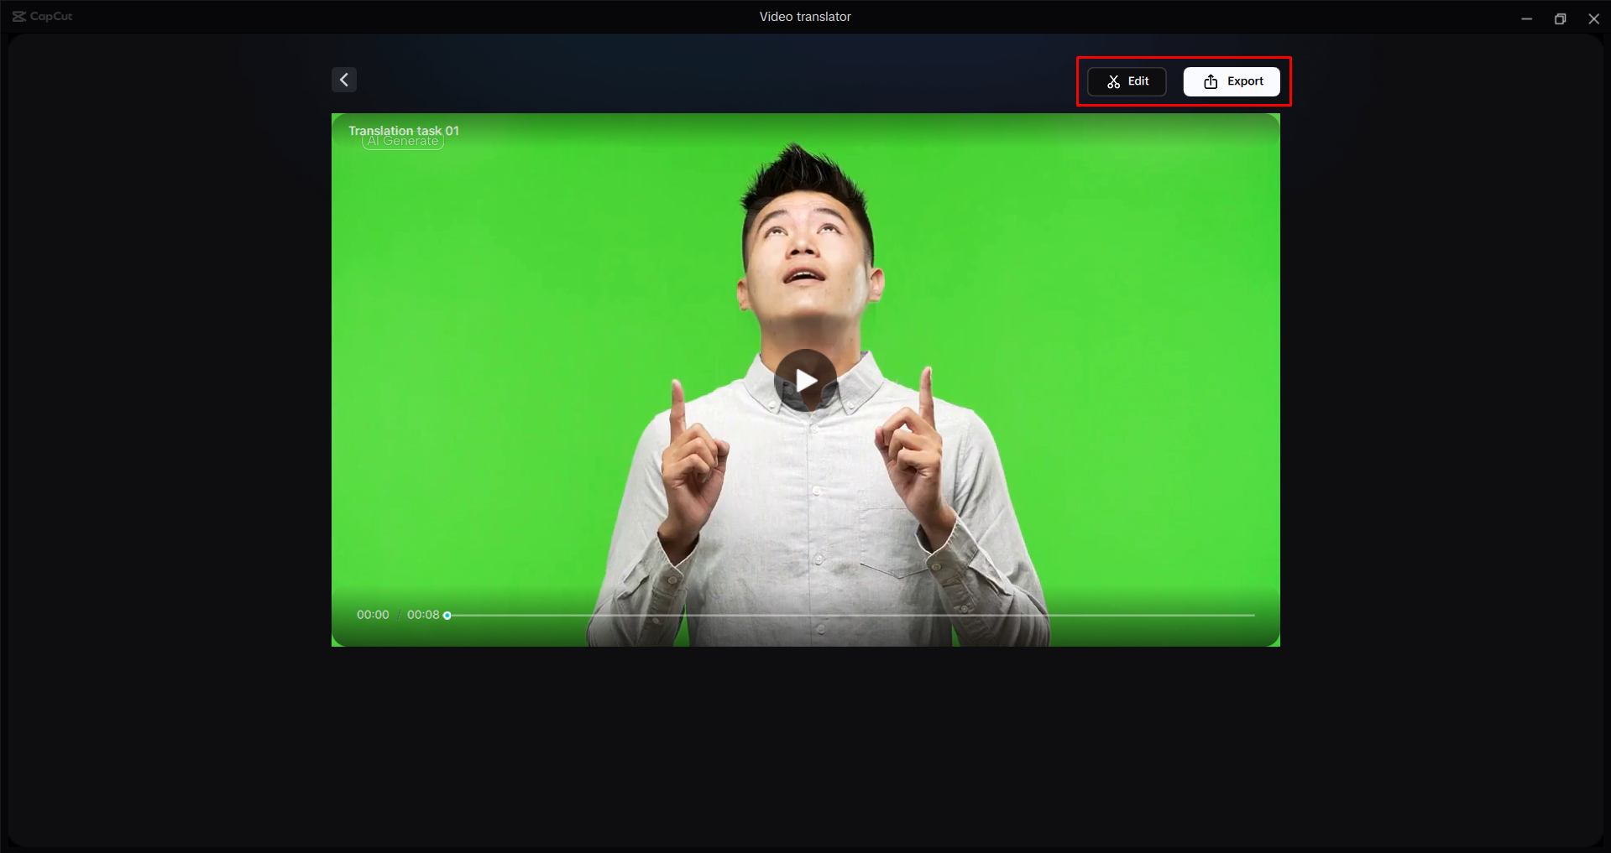This screenshot has height=853, width=1611.
Task: Go back using the back arrow
Action: click(343, 80)
